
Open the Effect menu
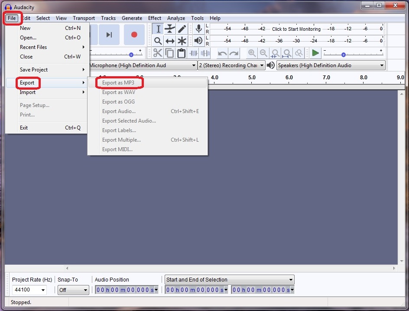coord(155,18)
